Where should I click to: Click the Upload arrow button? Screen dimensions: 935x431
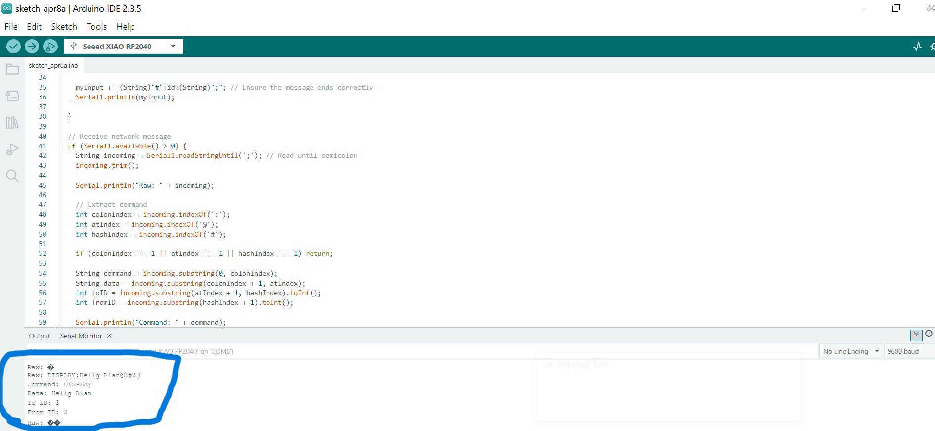[32, 47]
